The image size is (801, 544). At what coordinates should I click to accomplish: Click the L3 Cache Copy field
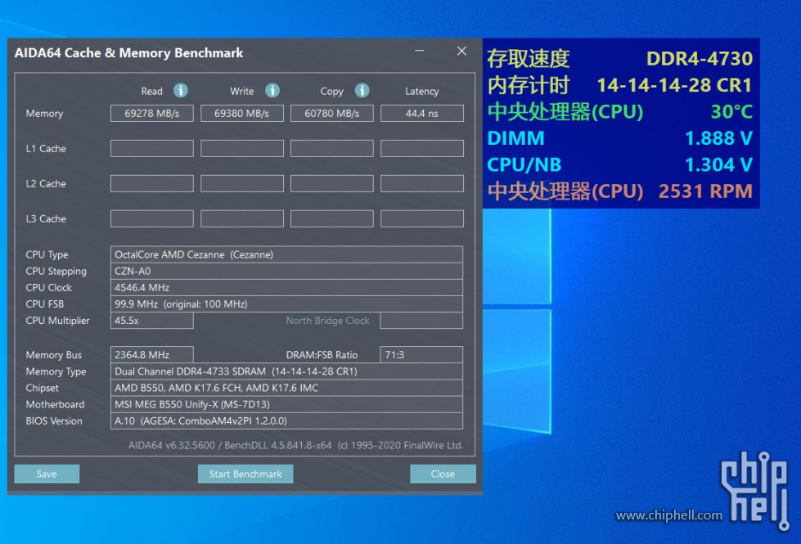[332, 218]
